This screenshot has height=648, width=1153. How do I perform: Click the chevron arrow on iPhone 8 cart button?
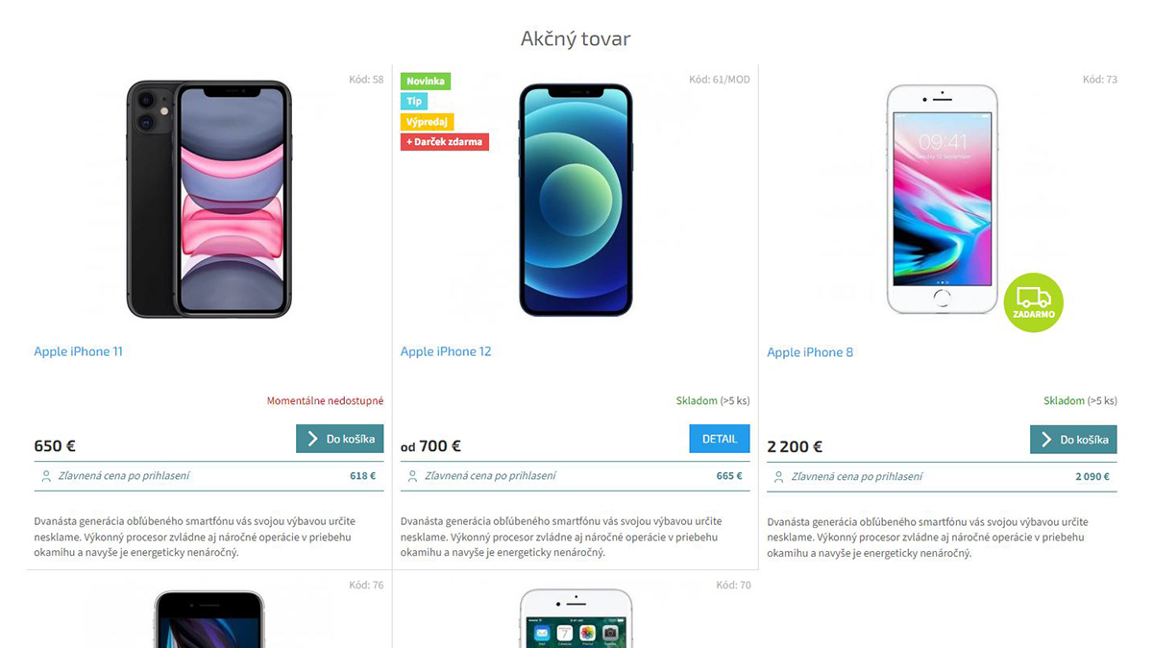pyautogui.click(x=1046, y=440)
